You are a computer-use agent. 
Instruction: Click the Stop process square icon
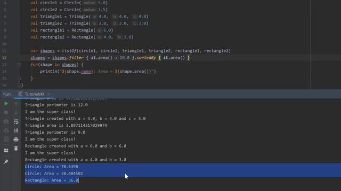pyautogui.click(x=6, y=112)
